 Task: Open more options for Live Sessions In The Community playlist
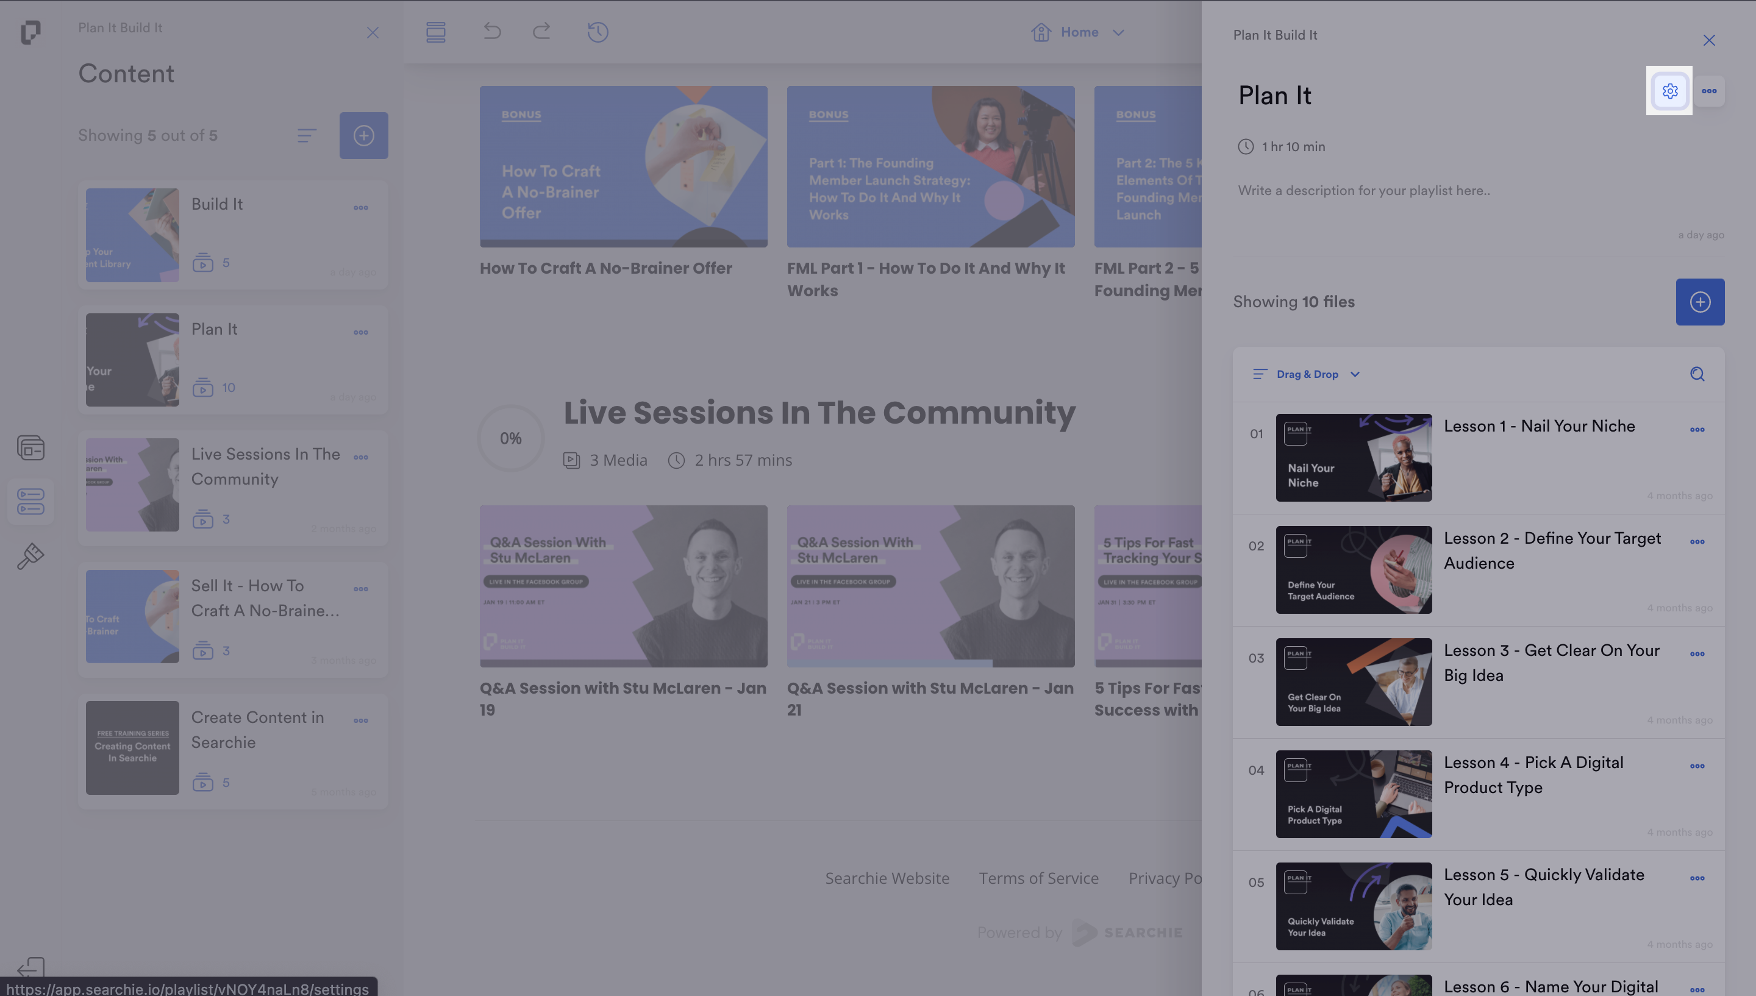point(360,458)
